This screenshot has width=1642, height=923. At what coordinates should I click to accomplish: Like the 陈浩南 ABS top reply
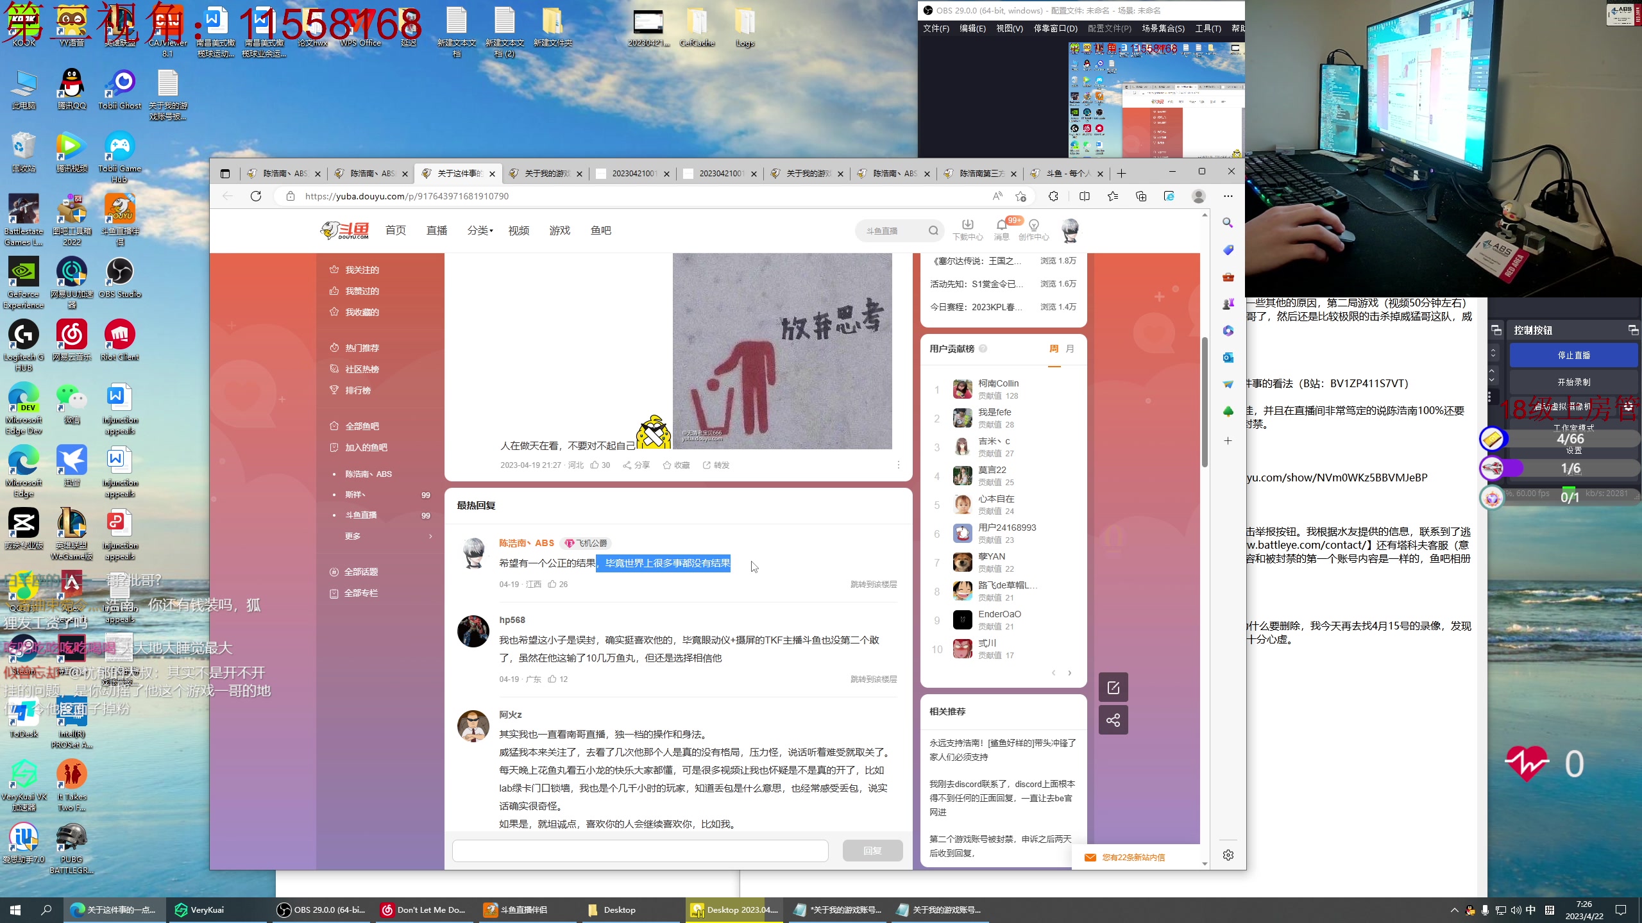pos(552,584)
